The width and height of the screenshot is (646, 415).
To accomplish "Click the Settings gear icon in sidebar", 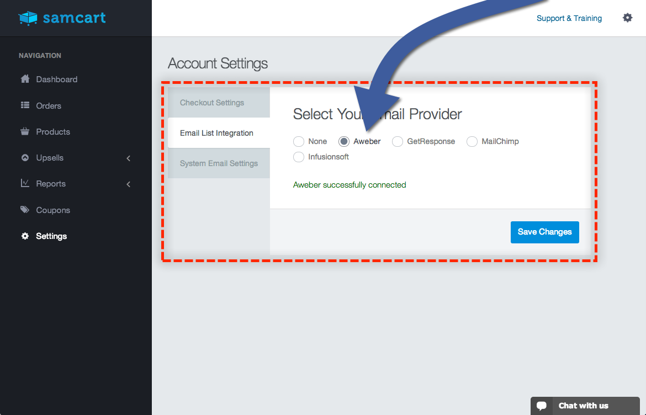I will click(x=25, y=236).
